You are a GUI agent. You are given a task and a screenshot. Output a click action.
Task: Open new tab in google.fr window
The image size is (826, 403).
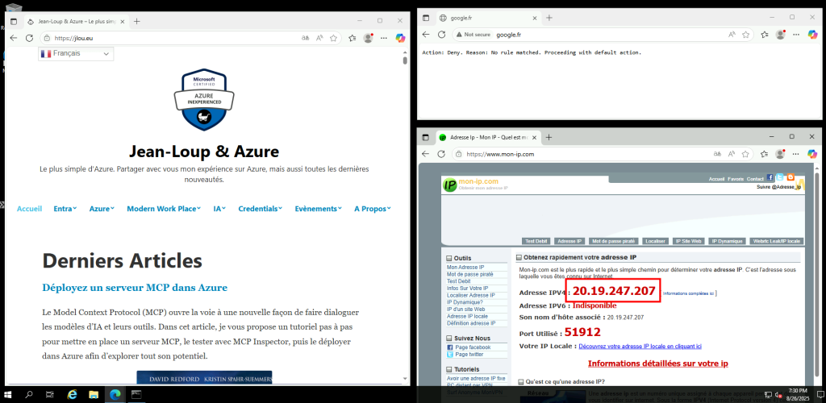click(549, 18)
